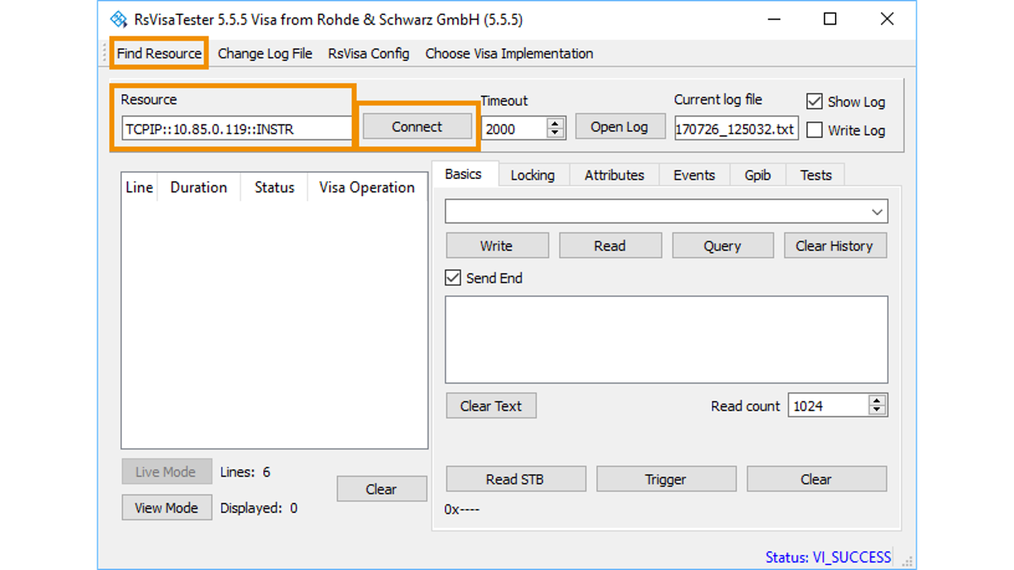Image resolution: width=1014 pixels, height=570 pixels.
Task: Click the Connect button
Action: click(417, 127)
